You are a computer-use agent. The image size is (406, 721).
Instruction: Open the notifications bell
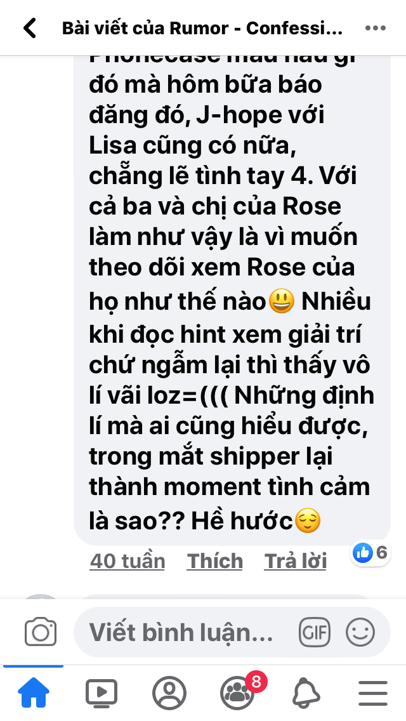[x=306, y=692]
